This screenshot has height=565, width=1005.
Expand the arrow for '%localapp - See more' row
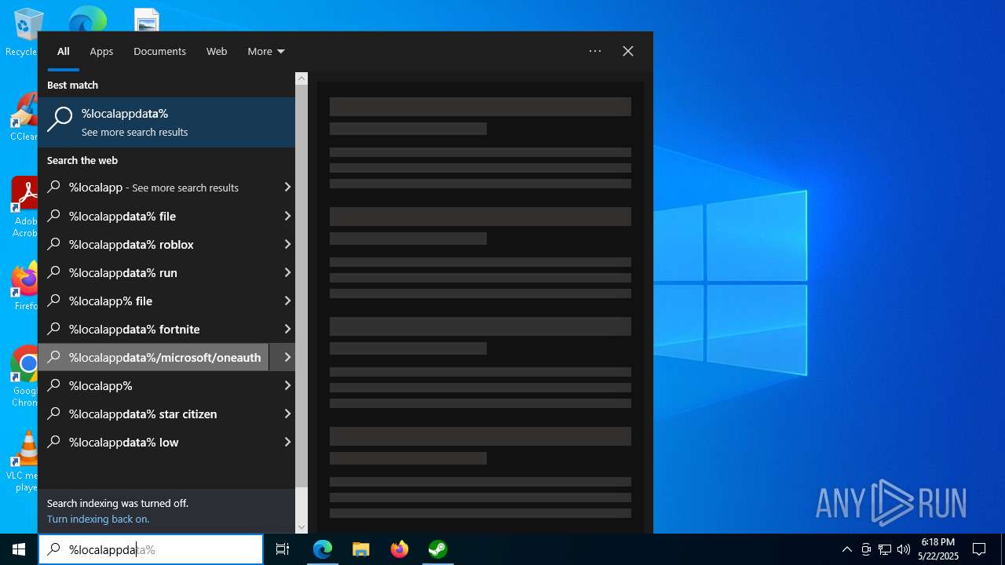click(x=287, y=188)
